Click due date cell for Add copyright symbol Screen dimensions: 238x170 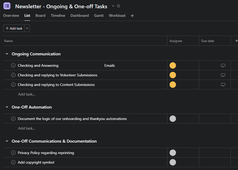click(x=215, y=162)
